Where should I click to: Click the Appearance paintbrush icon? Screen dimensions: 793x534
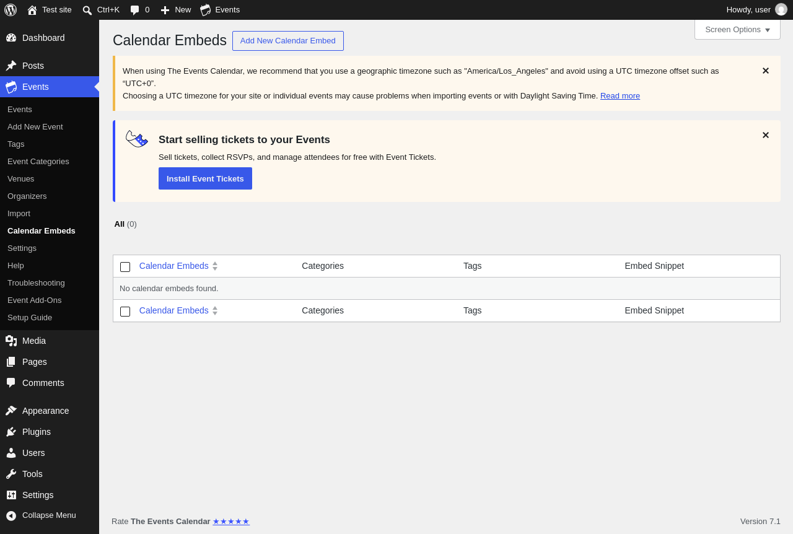tap(11, 411)
